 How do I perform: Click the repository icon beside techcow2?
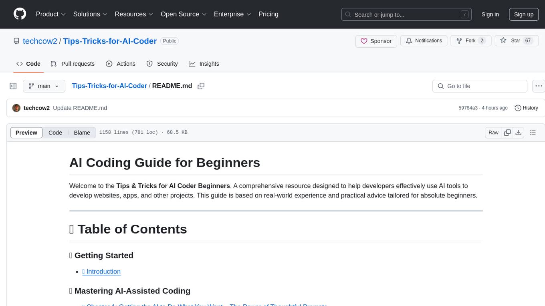click(16, 41)
